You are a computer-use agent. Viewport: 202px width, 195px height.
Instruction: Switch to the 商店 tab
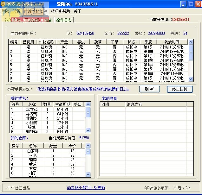click(48, 20)
